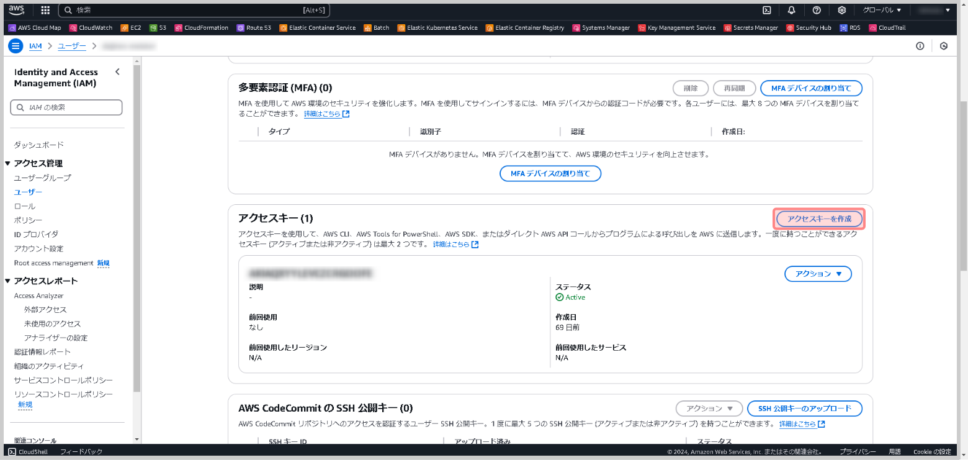Screen dimensions: 968x460
Task: Open the Batch shortcut
Action: [377, 28]
